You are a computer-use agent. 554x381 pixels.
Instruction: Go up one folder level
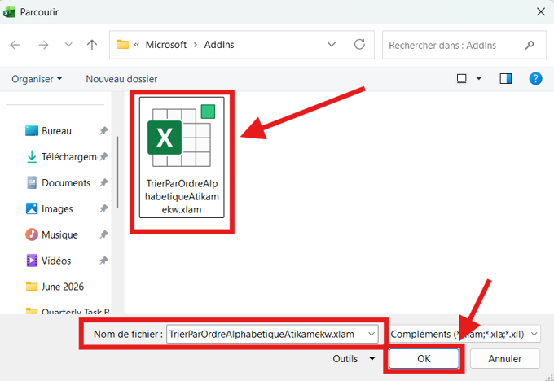point(92,45)
